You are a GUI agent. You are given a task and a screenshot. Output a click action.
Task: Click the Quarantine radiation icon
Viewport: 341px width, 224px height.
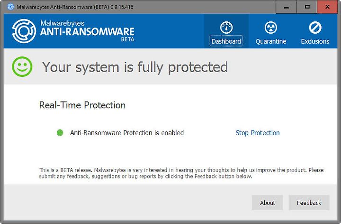tap(271, 28)
